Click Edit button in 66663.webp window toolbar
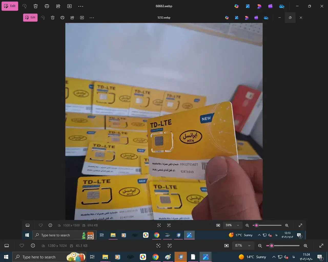The height and width of the screenshot is (262, 328). pyautogui.click(x=10, y=6)
